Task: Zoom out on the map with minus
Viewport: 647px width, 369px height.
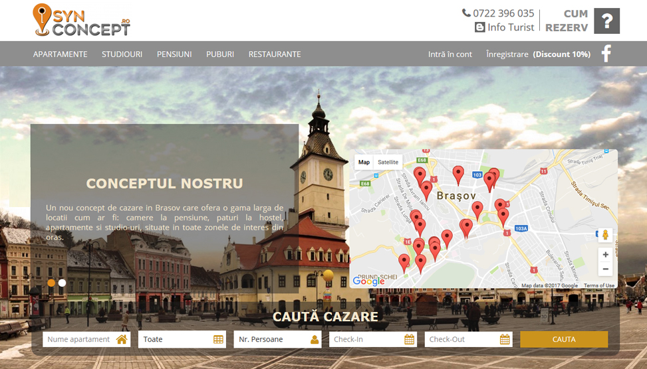Action: point(605,269)
